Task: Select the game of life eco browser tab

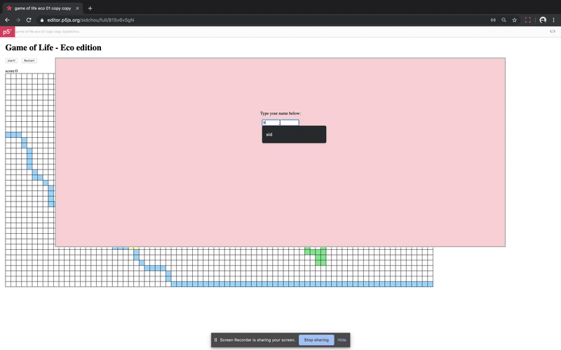Action: pos(43,8)
